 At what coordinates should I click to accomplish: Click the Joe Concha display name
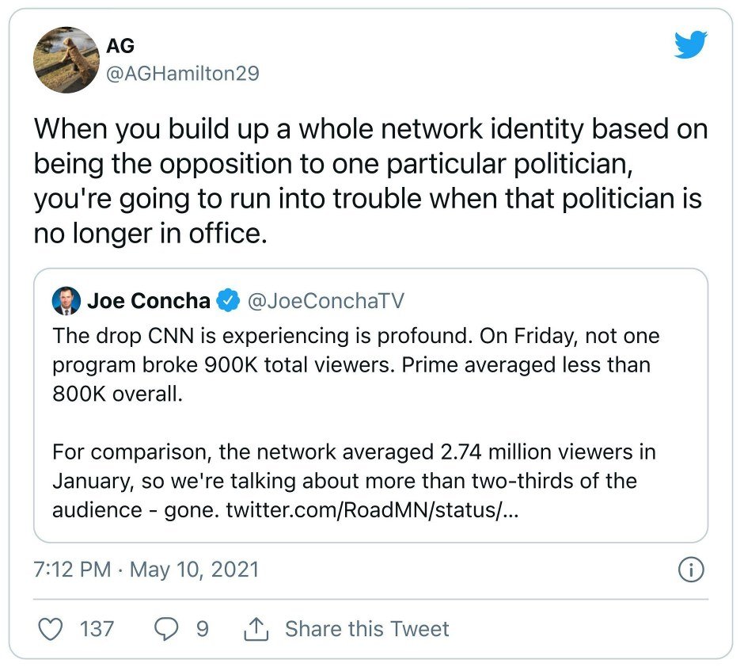click(x=149, y=300)
